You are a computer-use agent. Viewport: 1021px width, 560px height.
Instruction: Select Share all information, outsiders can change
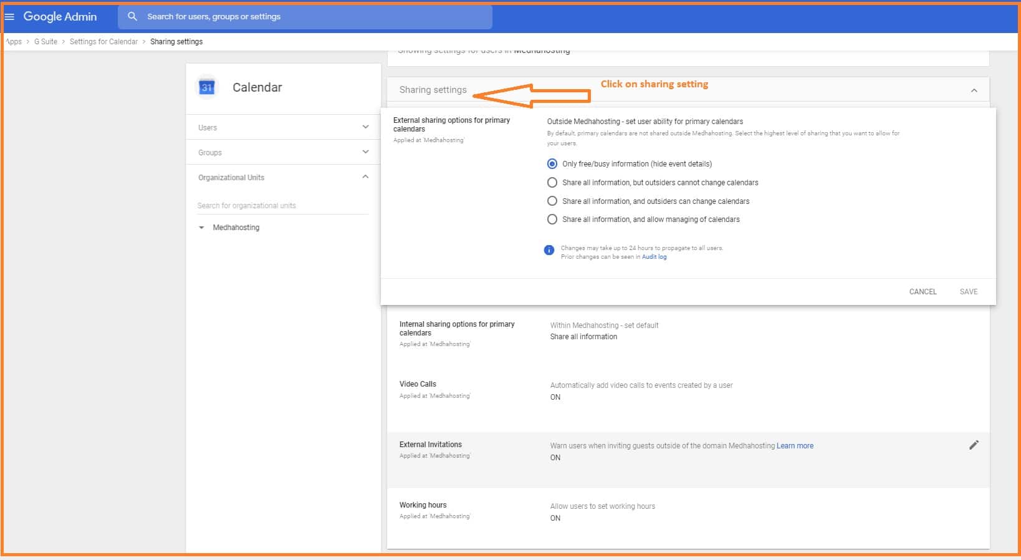click(552, 201)
